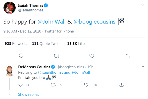Like DeMarcus Cousins's reply
Viewport: 148px width, 99px height.
coord(86,85)
